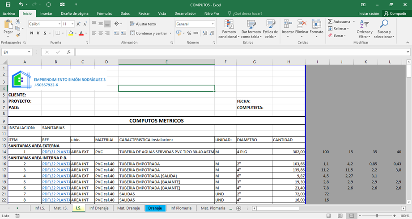Decrease decimal places
Screen dimensions: 412x219
[212, 33]
